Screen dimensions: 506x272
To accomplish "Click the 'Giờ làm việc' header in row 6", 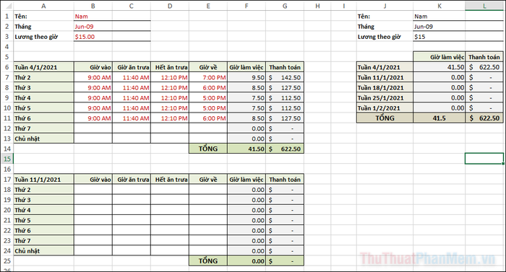I will click(x=246, y=67).
